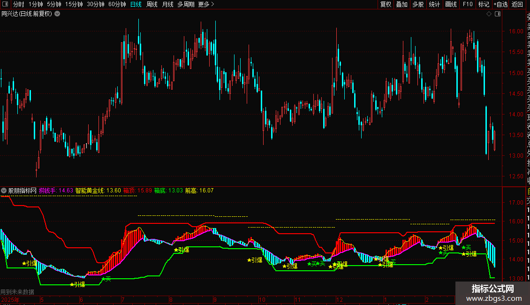Click the 股朋指标网 indicator name
Viewport: 530px width, 305px height.
point(23,191)
